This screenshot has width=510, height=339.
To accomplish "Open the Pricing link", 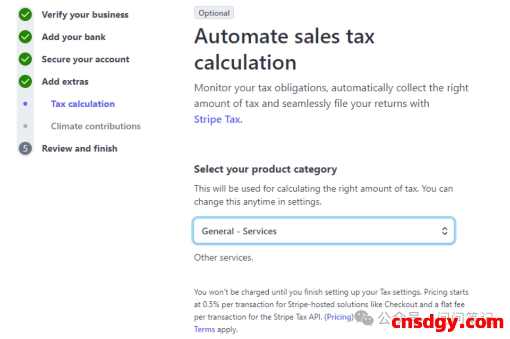I will [339, 317].
